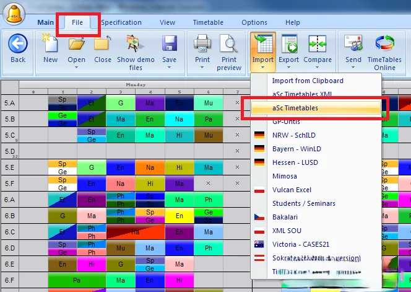Image resolution: width=411 pixels, height=292 pixels.
Task: Expand the Send dropdown arrow
Action: click(x=353, y=68)
